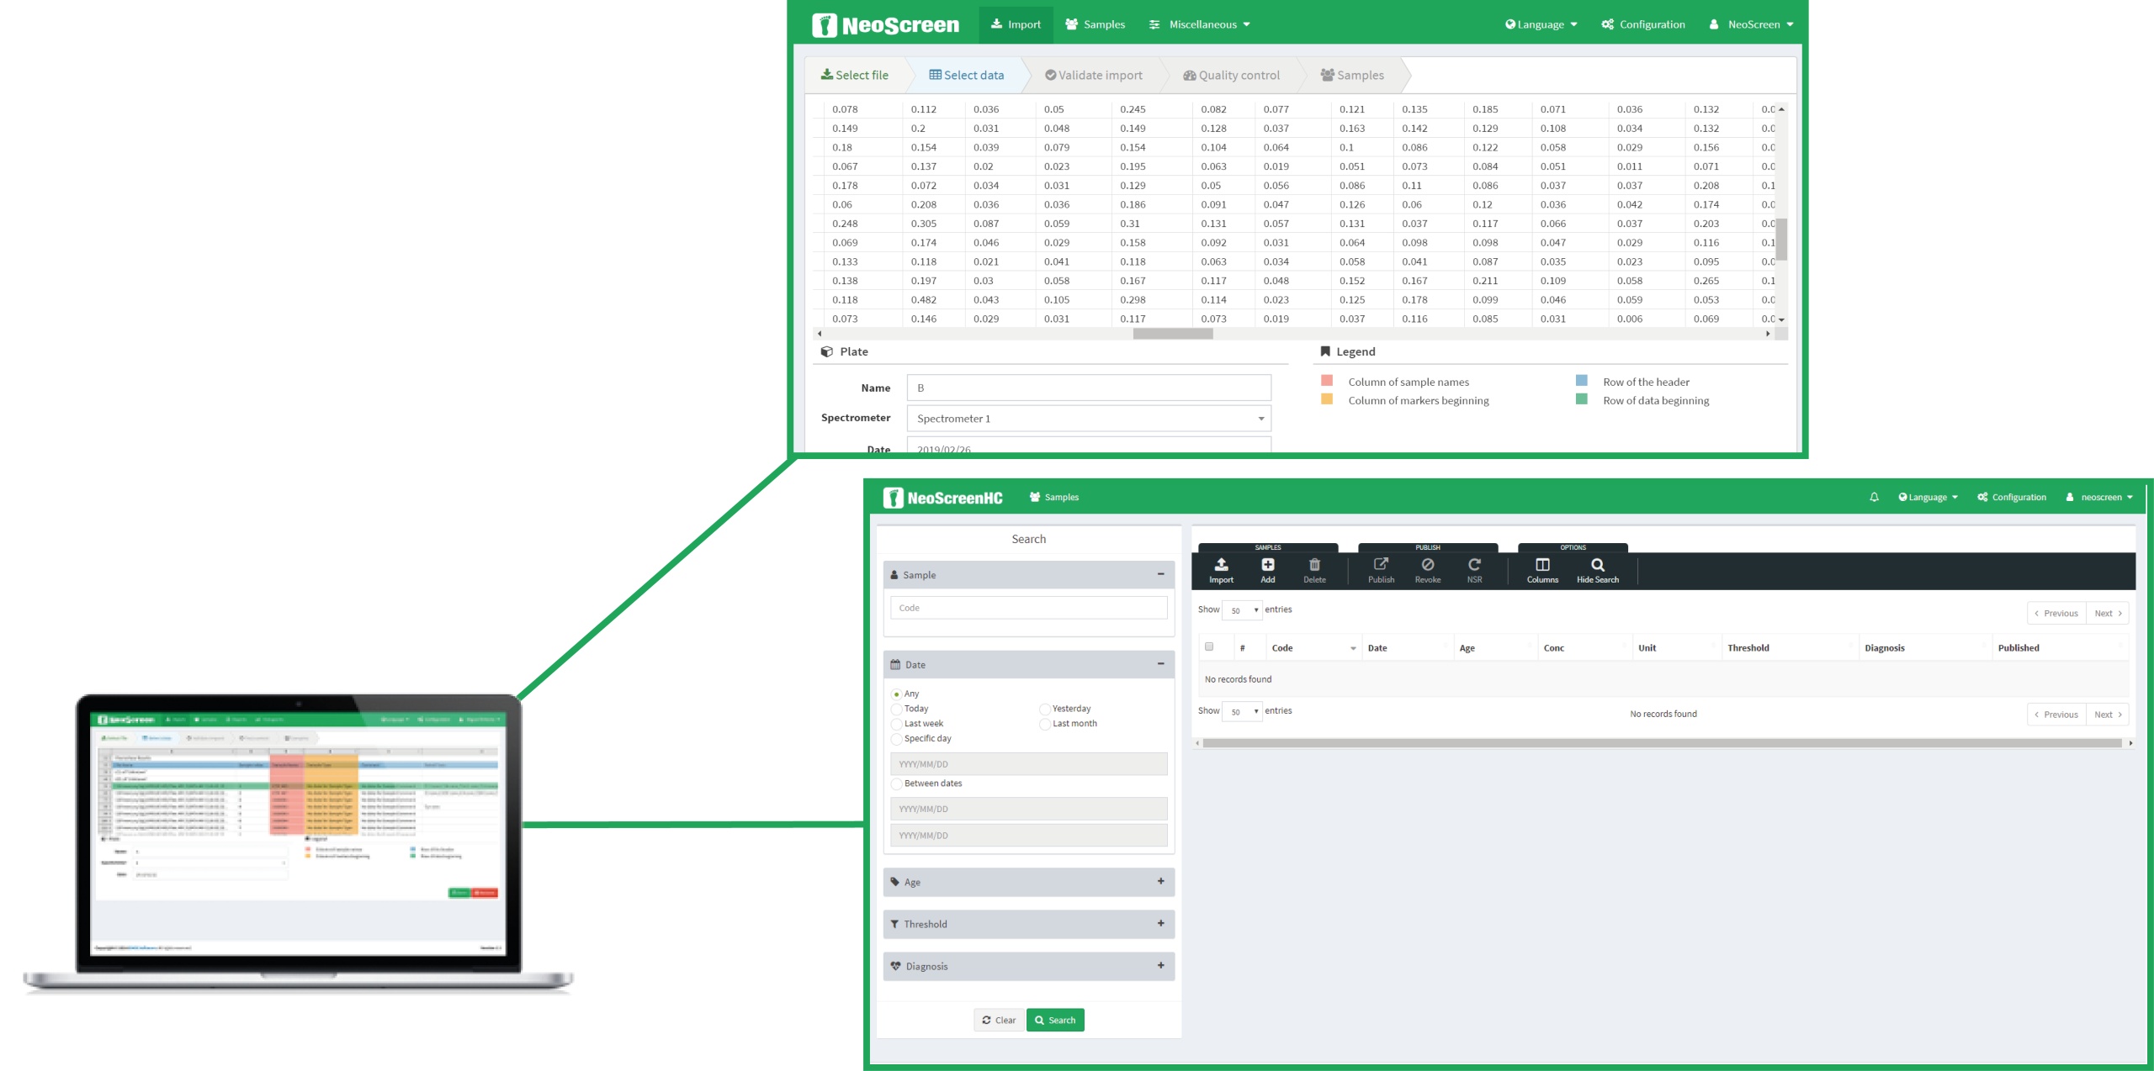Collapse the Date search section
Screen dimensions: 2154x1071
(1160, 664)
